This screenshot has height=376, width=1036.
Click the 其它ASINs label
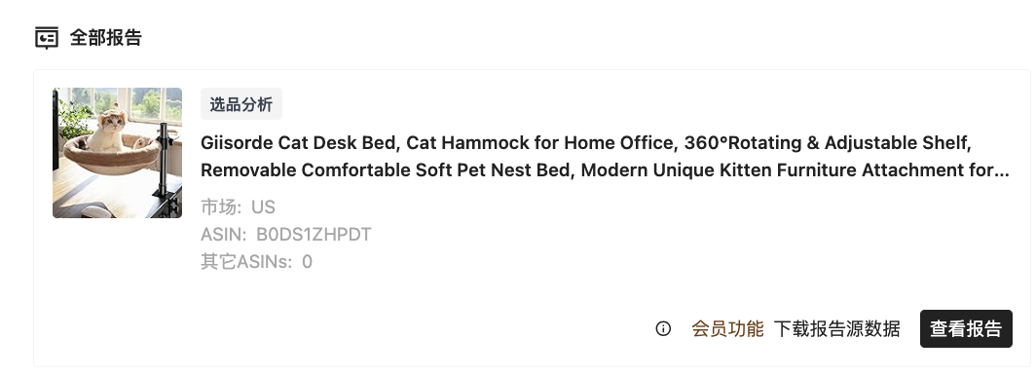coord(245,262)
